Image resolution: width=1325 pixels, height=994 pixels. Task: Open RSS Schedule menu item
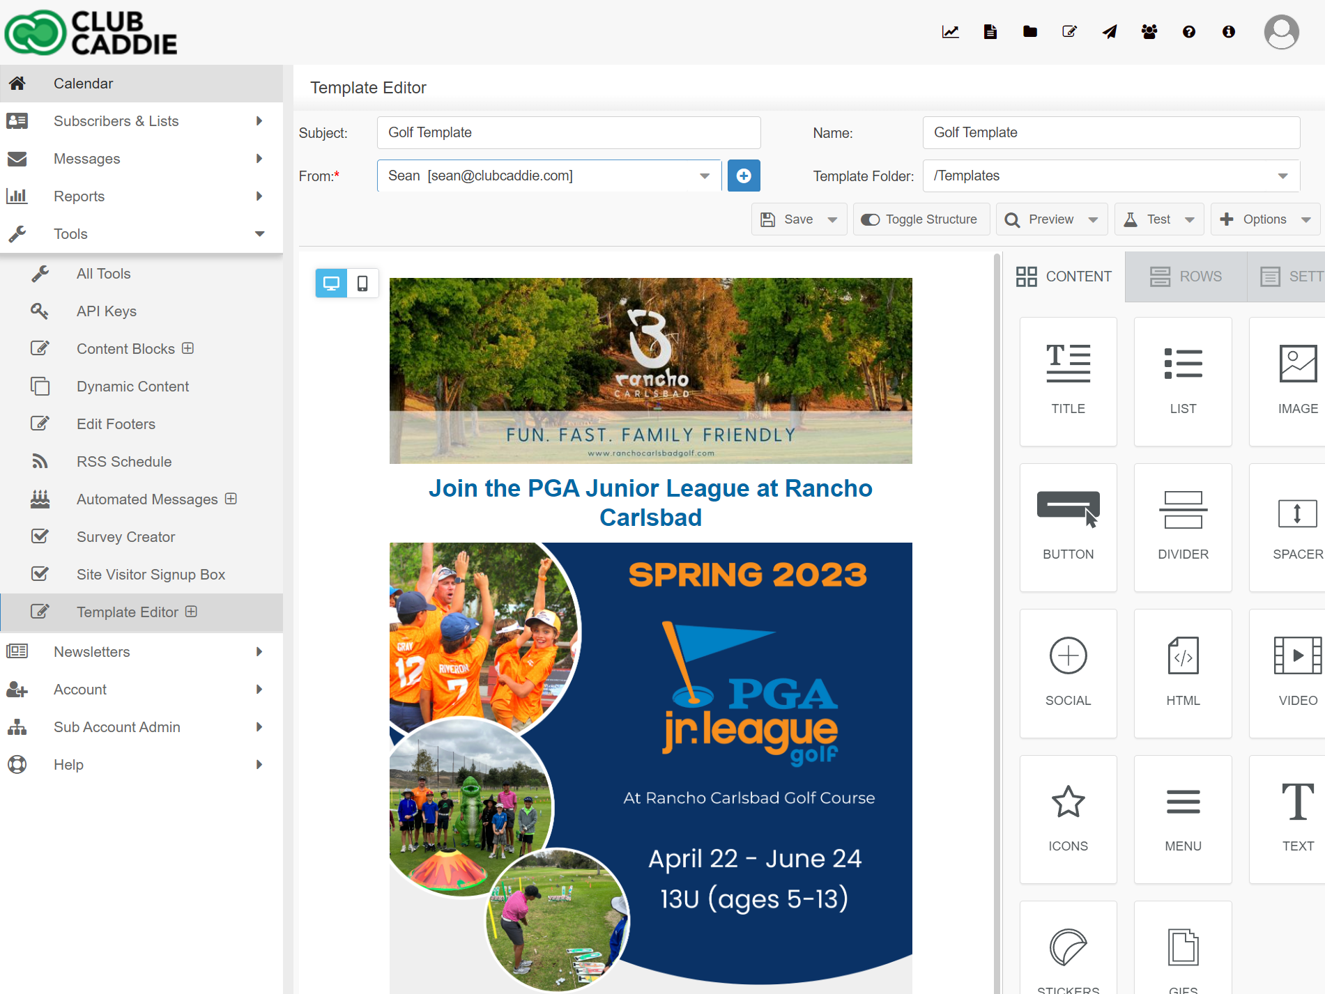(141, 462)
